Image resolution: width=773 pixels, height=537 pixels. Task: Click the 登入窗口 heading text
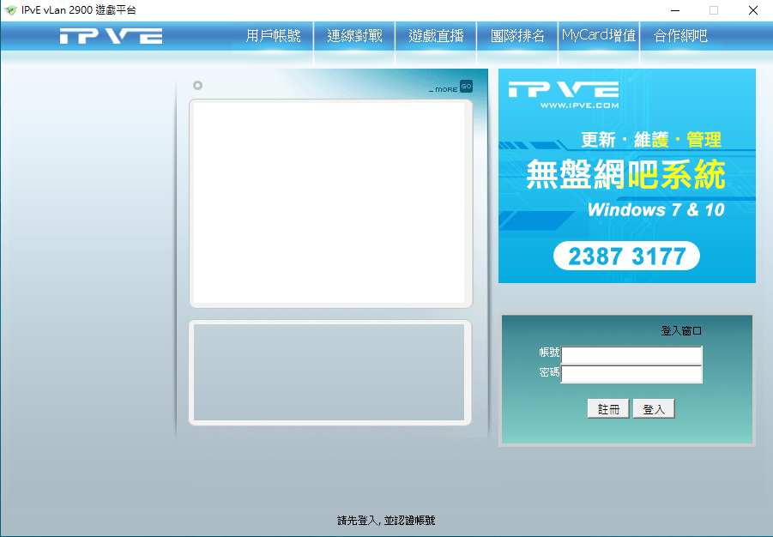point(681,331)
